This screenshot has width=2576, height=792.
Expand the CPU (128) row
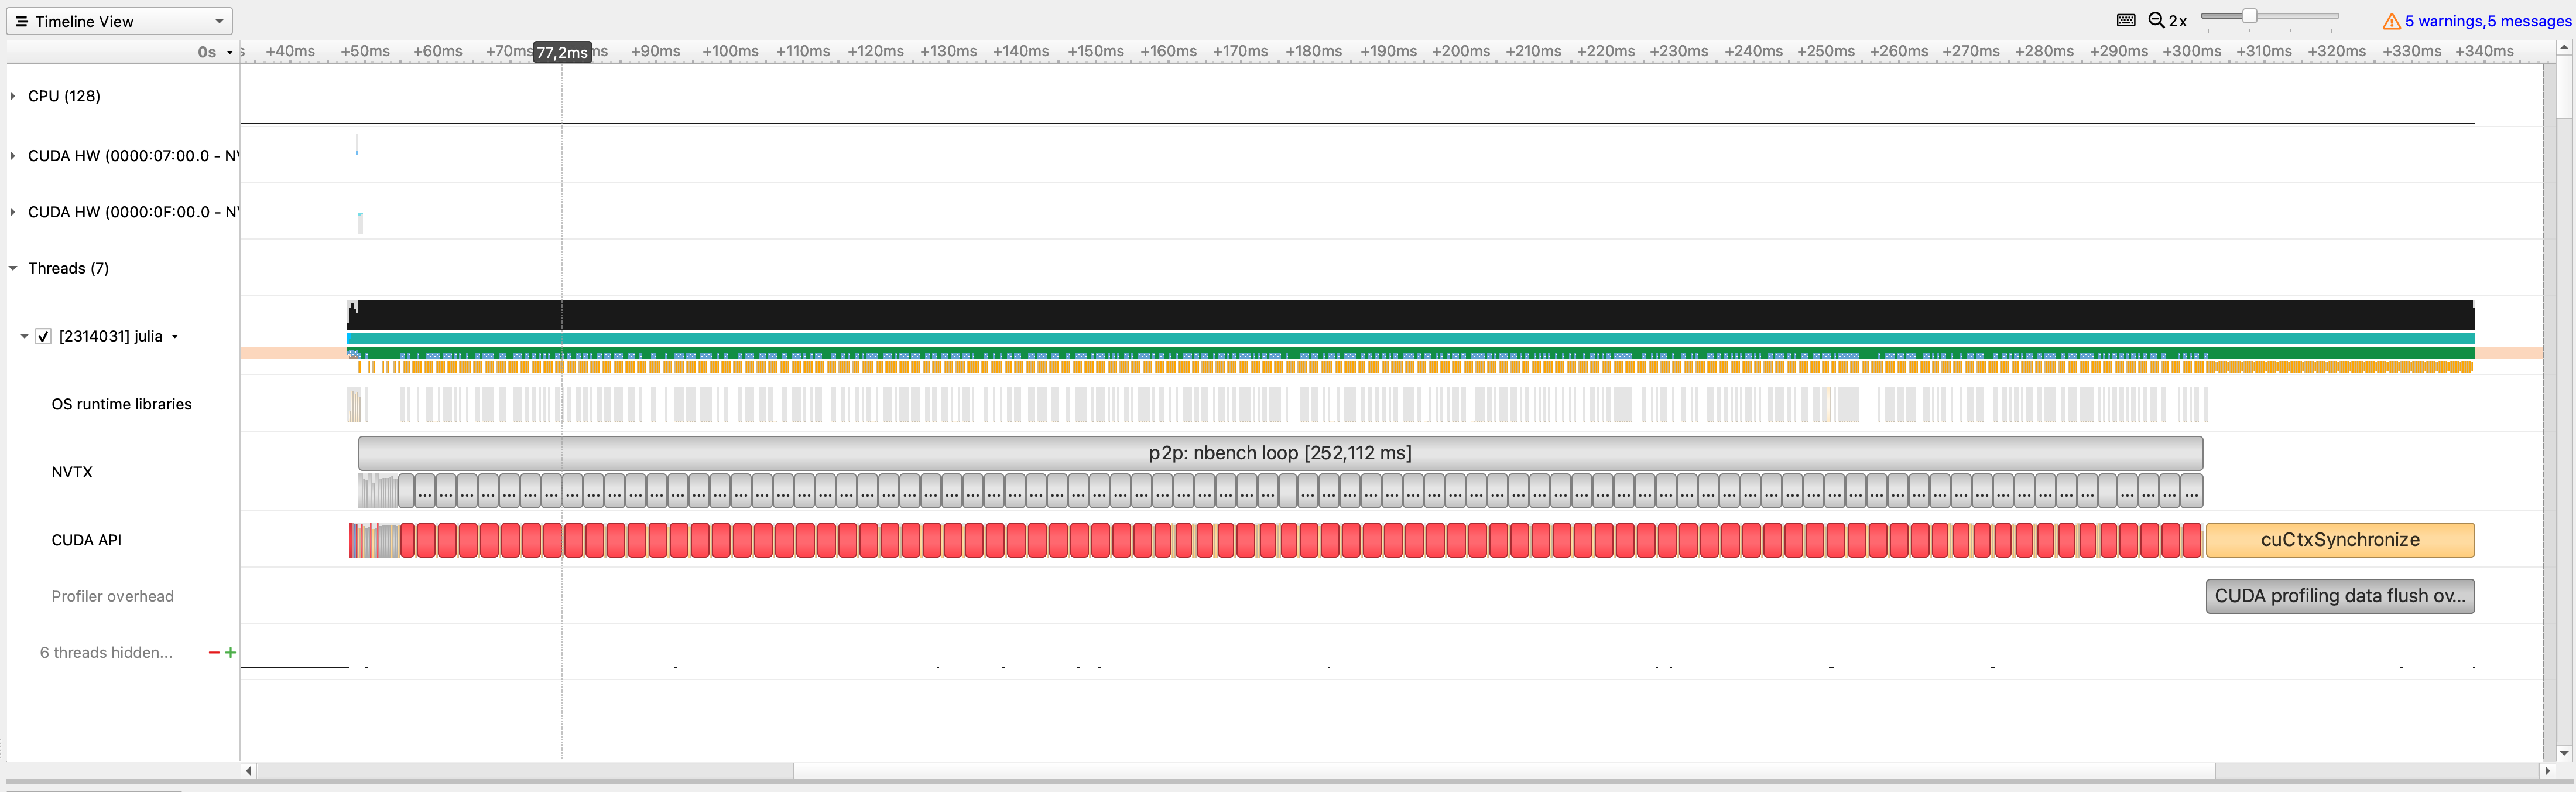(x=12, y=96)
